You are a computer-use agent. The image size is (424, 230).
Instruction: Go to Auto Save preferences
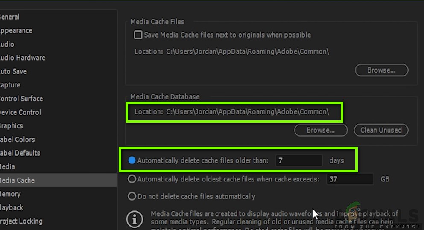[13, 71]
